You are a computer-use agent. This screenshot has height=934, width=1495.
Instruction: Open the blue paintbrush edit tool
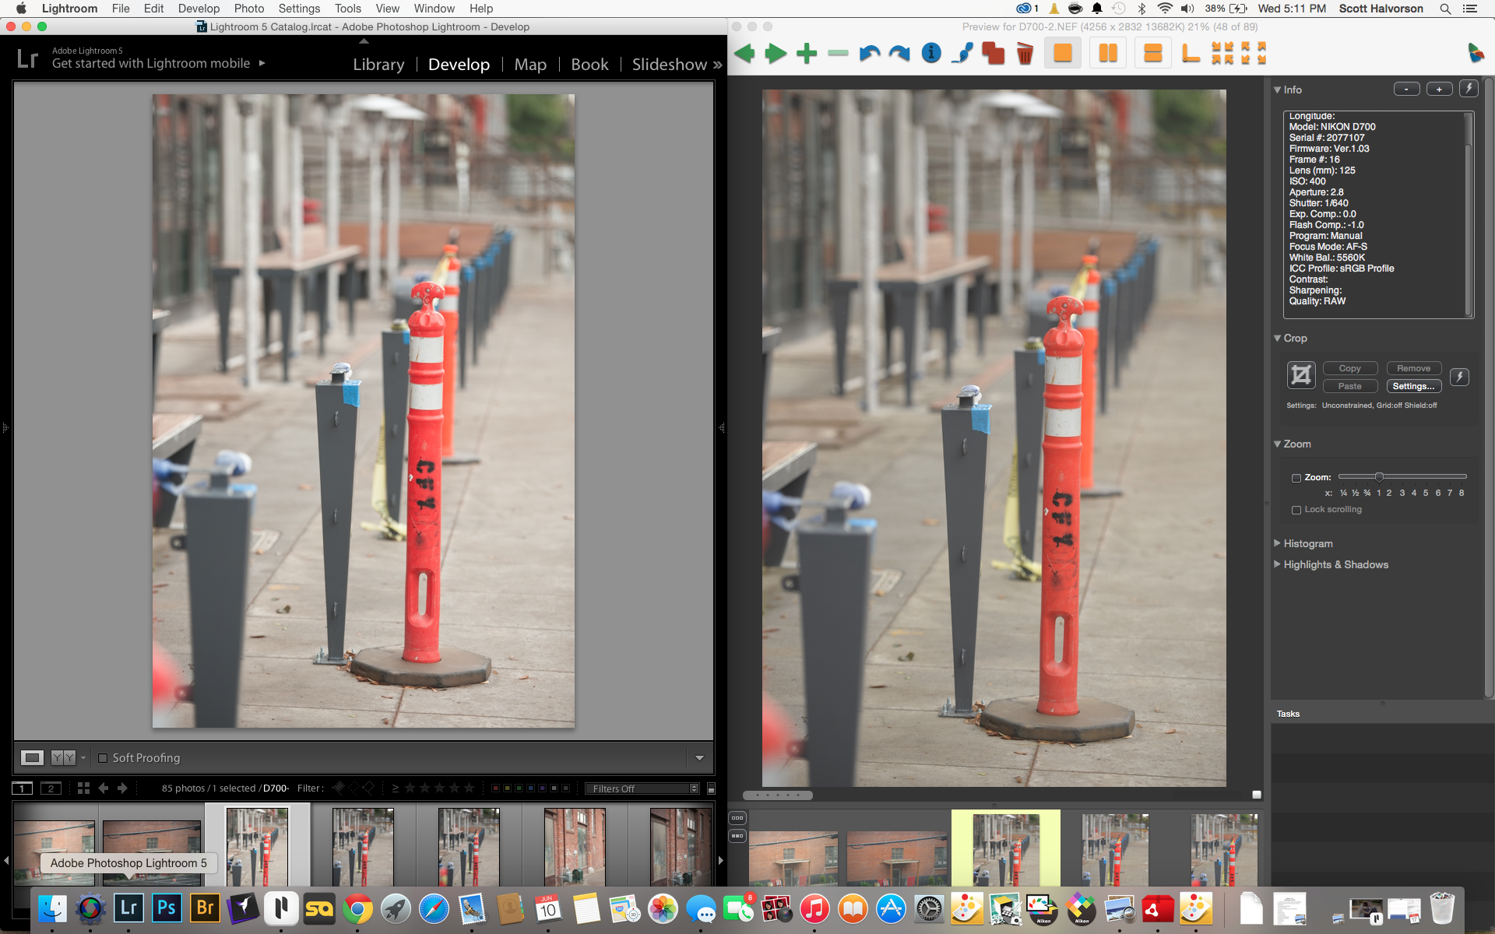pos(962,54)
